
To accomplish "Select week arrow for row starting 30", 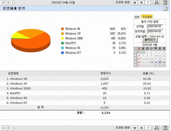I will (135, 52).
